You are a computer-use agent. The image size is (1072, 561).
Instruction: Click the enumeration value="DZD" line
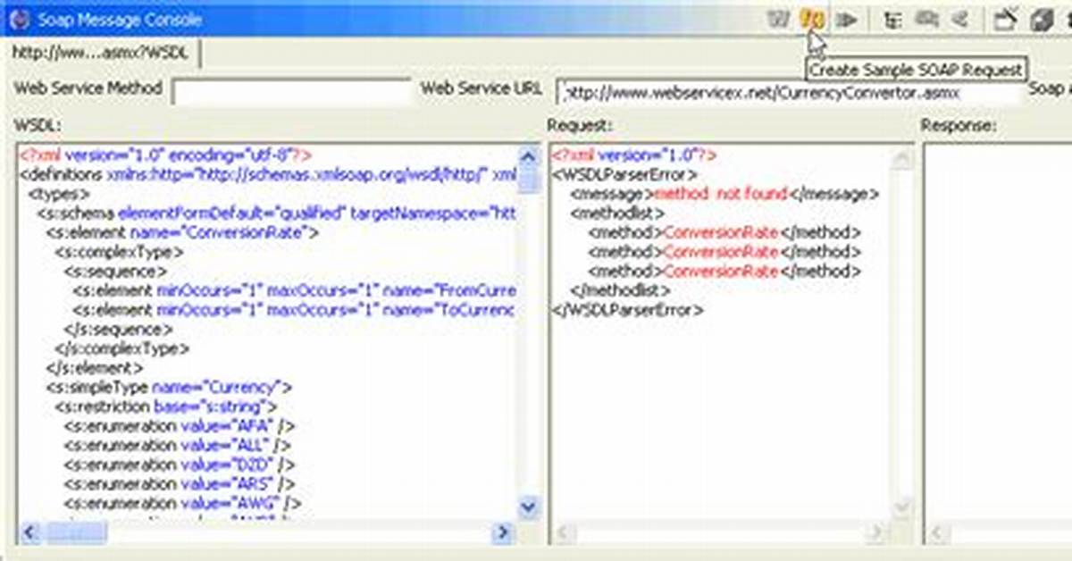[180, 465]
